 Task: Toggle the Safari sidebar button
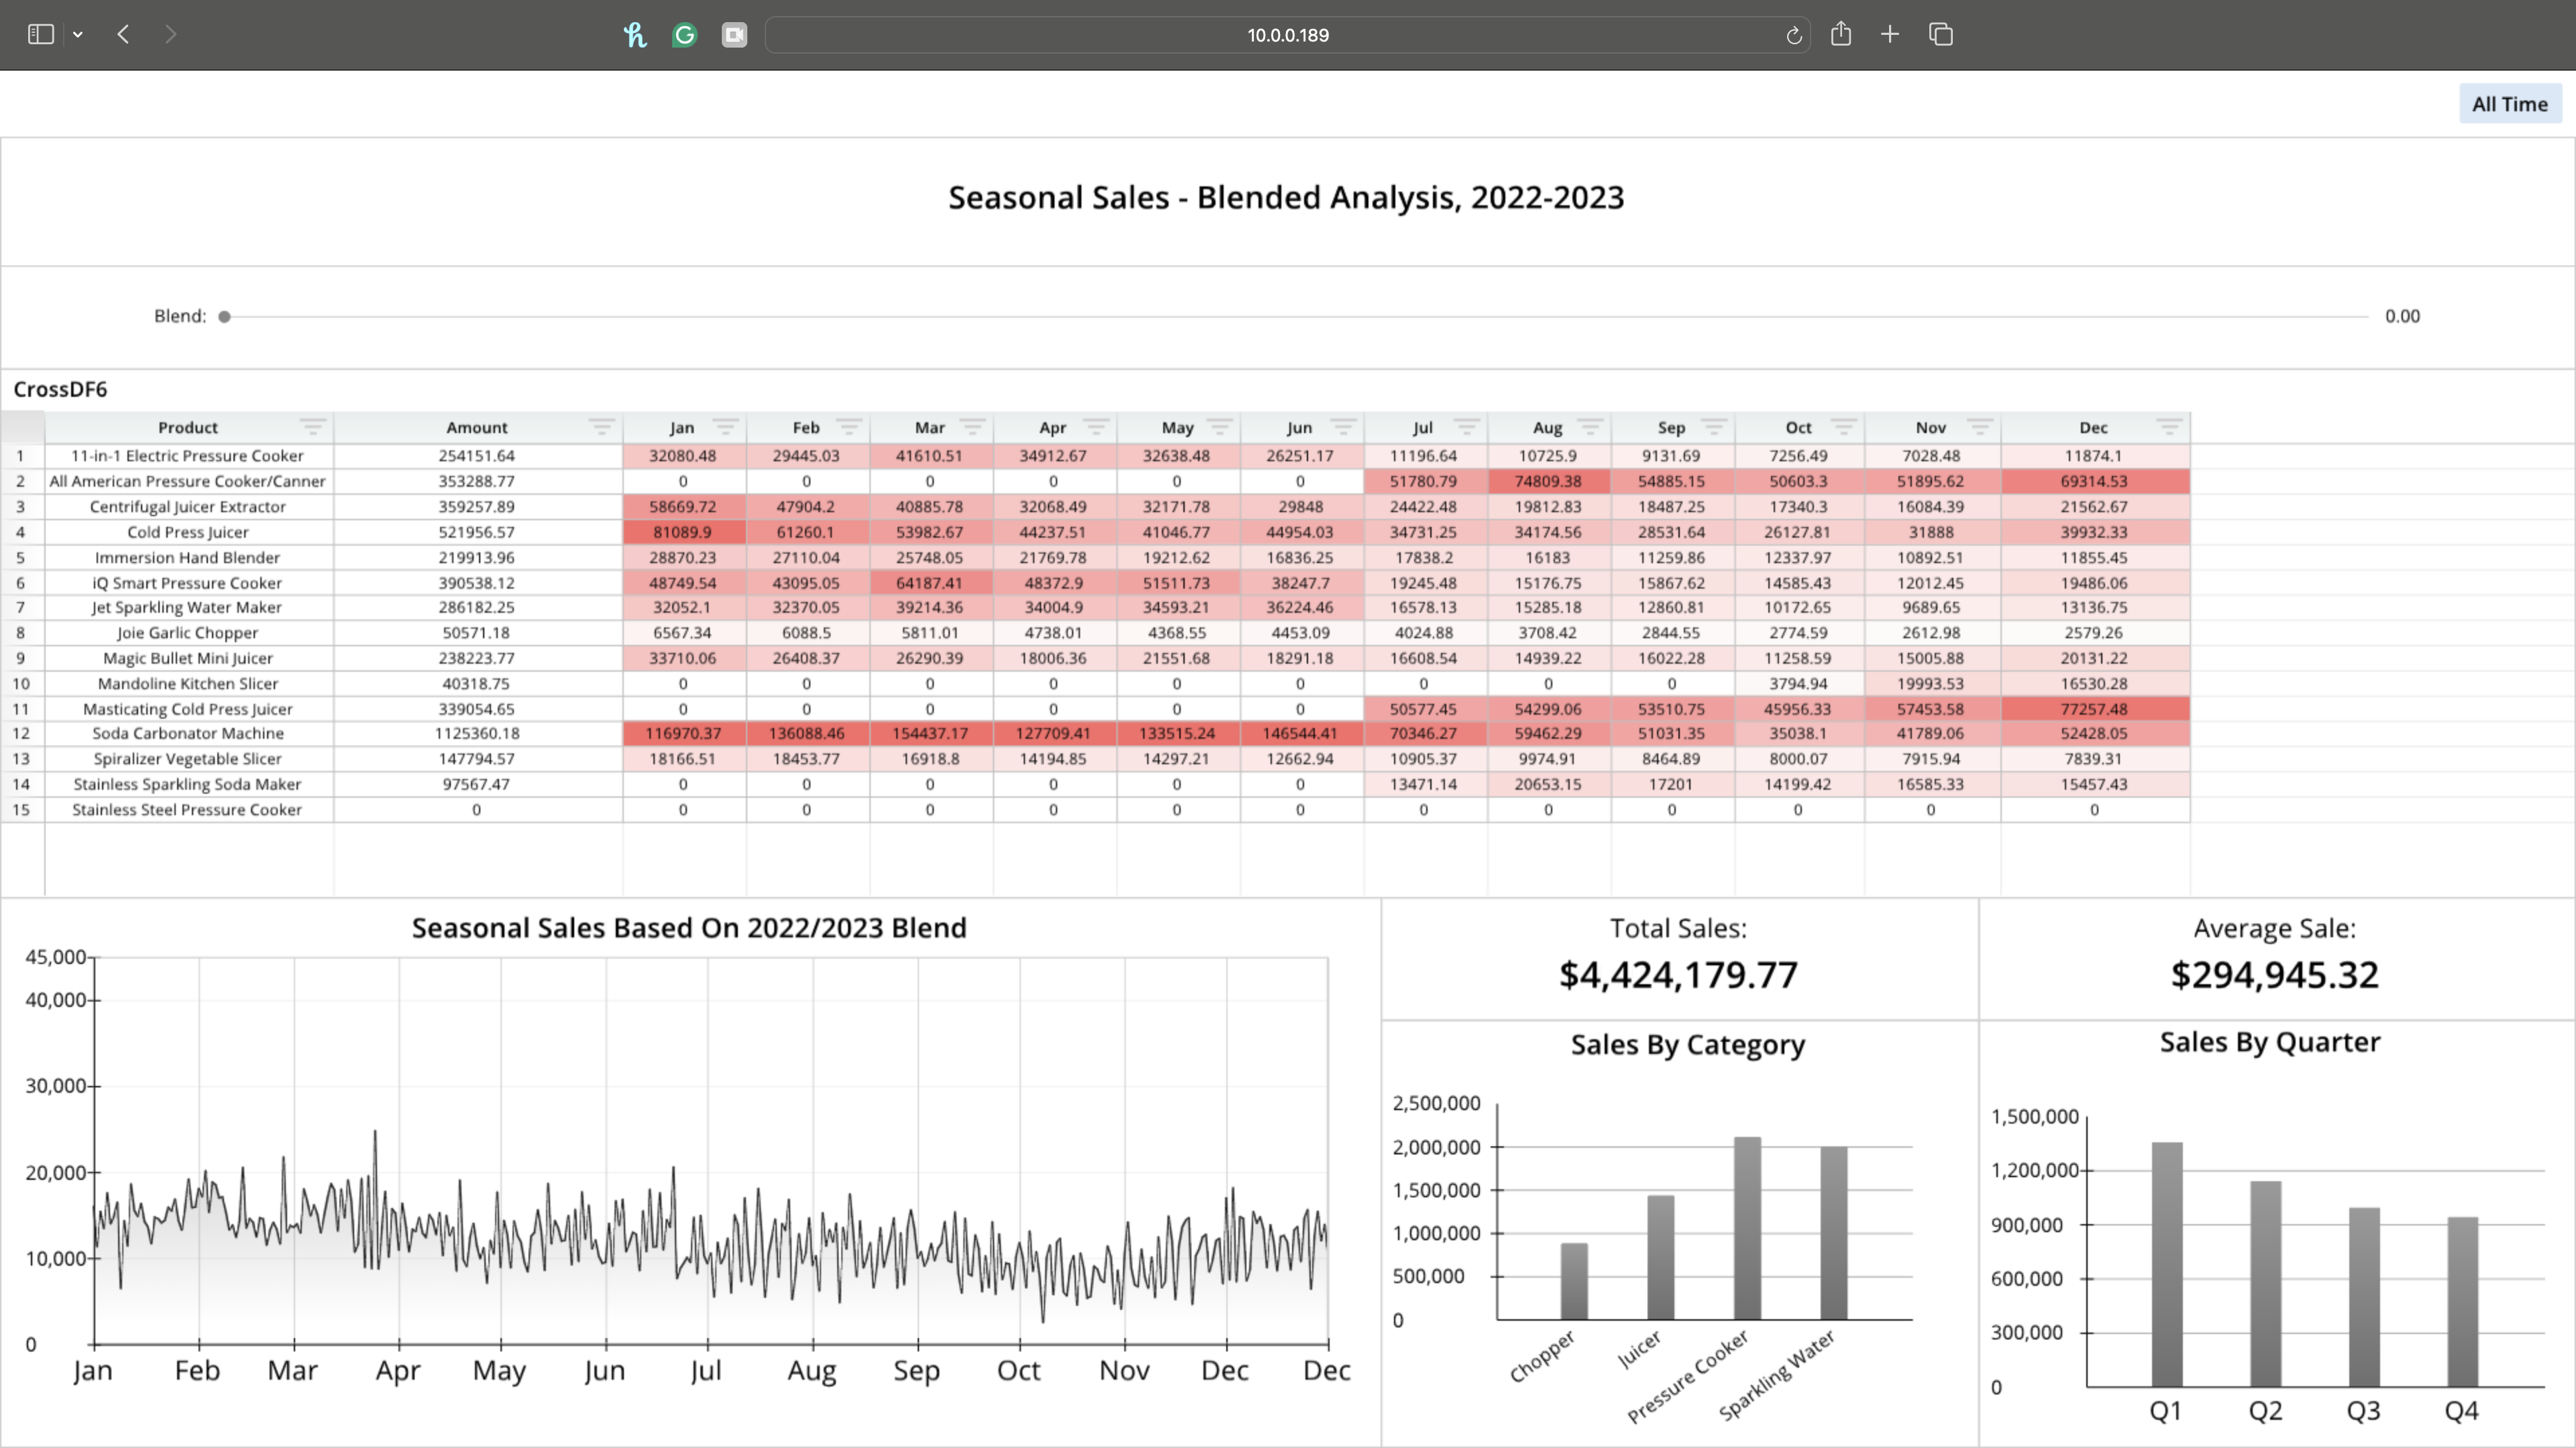coord(40,34)
